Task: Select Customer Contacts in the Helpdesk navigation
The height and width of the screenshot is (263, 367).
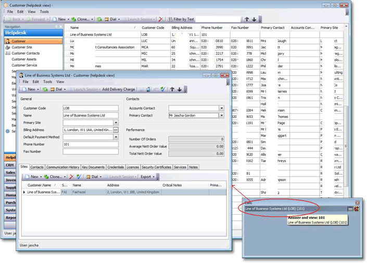Action: [x=26, y=53]
